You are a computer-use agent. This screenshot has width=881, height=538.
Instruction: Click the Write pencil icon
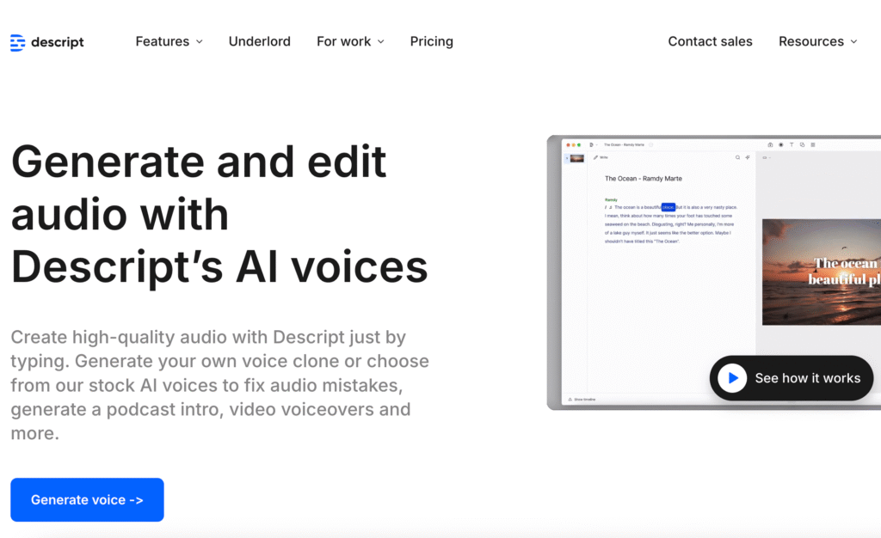[595, 157]
